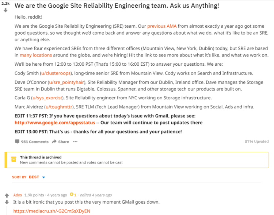Open the BEST sort option menu

coord(34,177)
